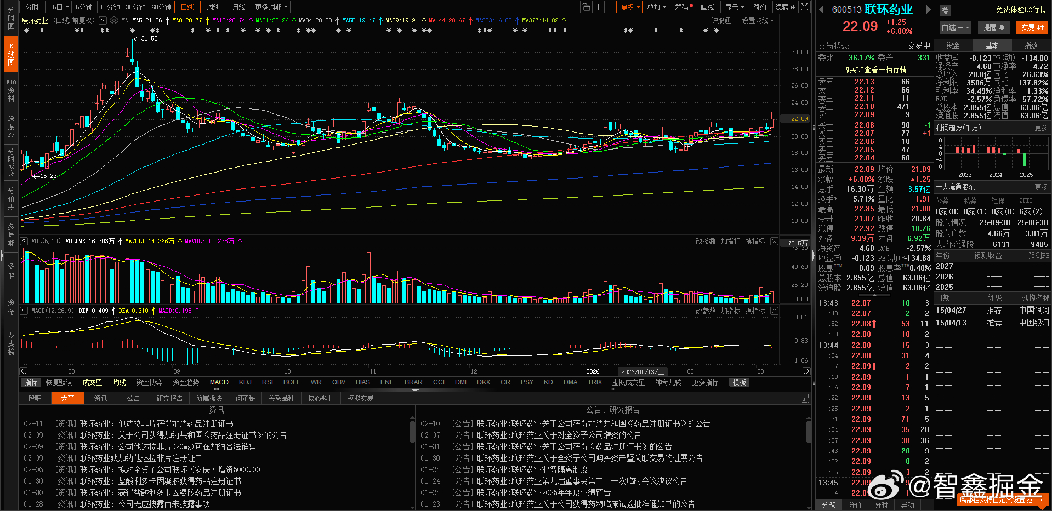Toggle 画线 drawing tools
1052x511 pixels.
click(707, 7)
